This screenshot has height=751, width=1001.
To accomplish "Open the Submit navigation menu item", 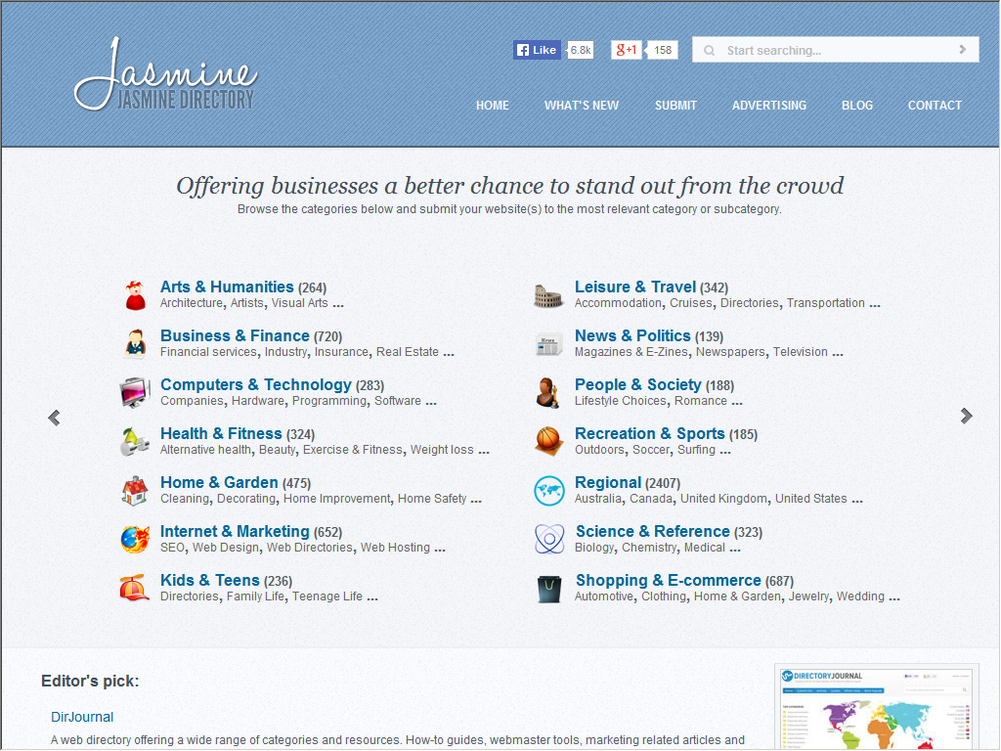I will click(675, 106).
